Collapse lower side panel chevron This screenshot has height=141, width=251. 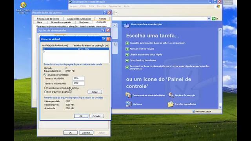115,44
